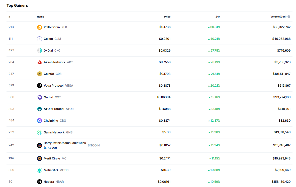Click the Vega Protocol black logo icon
The height and width of the screenshot is (187, 296).
[40, 86]
